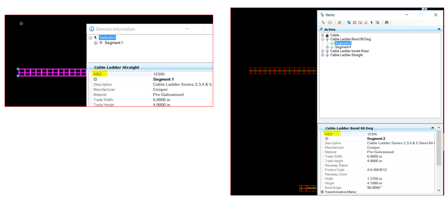
Task: Expand the Cable Ladder Straight tree node
Action: [323, 55]
